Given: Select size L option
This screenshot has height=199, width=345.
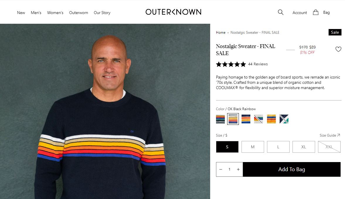Looking at the screenshot, I should point(278,147).
